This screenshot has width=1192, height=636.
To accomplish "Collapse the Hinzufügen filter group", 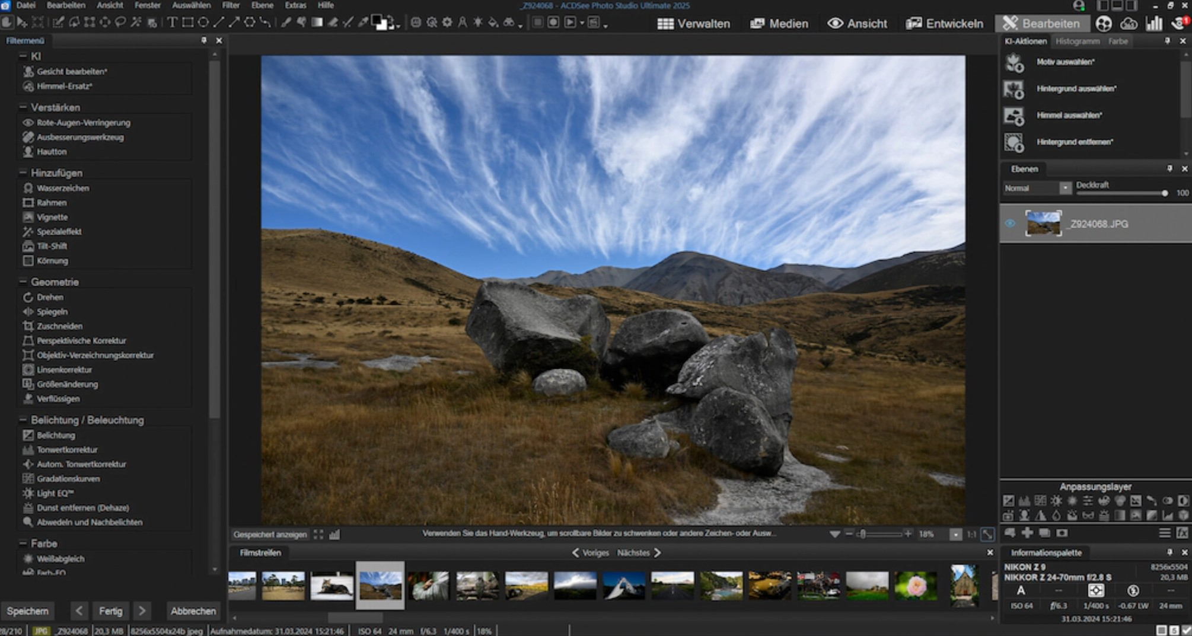I will [x=23, y=172].
